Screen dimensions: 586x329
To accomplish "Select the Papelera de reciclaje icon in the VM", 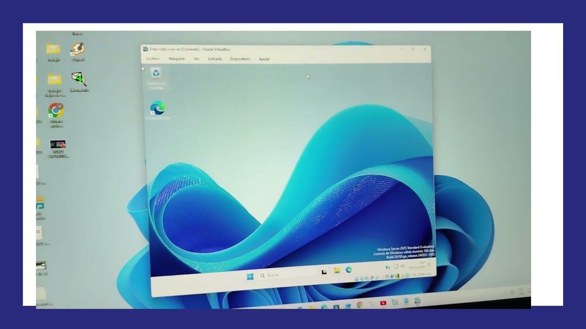I will [156, 79].
